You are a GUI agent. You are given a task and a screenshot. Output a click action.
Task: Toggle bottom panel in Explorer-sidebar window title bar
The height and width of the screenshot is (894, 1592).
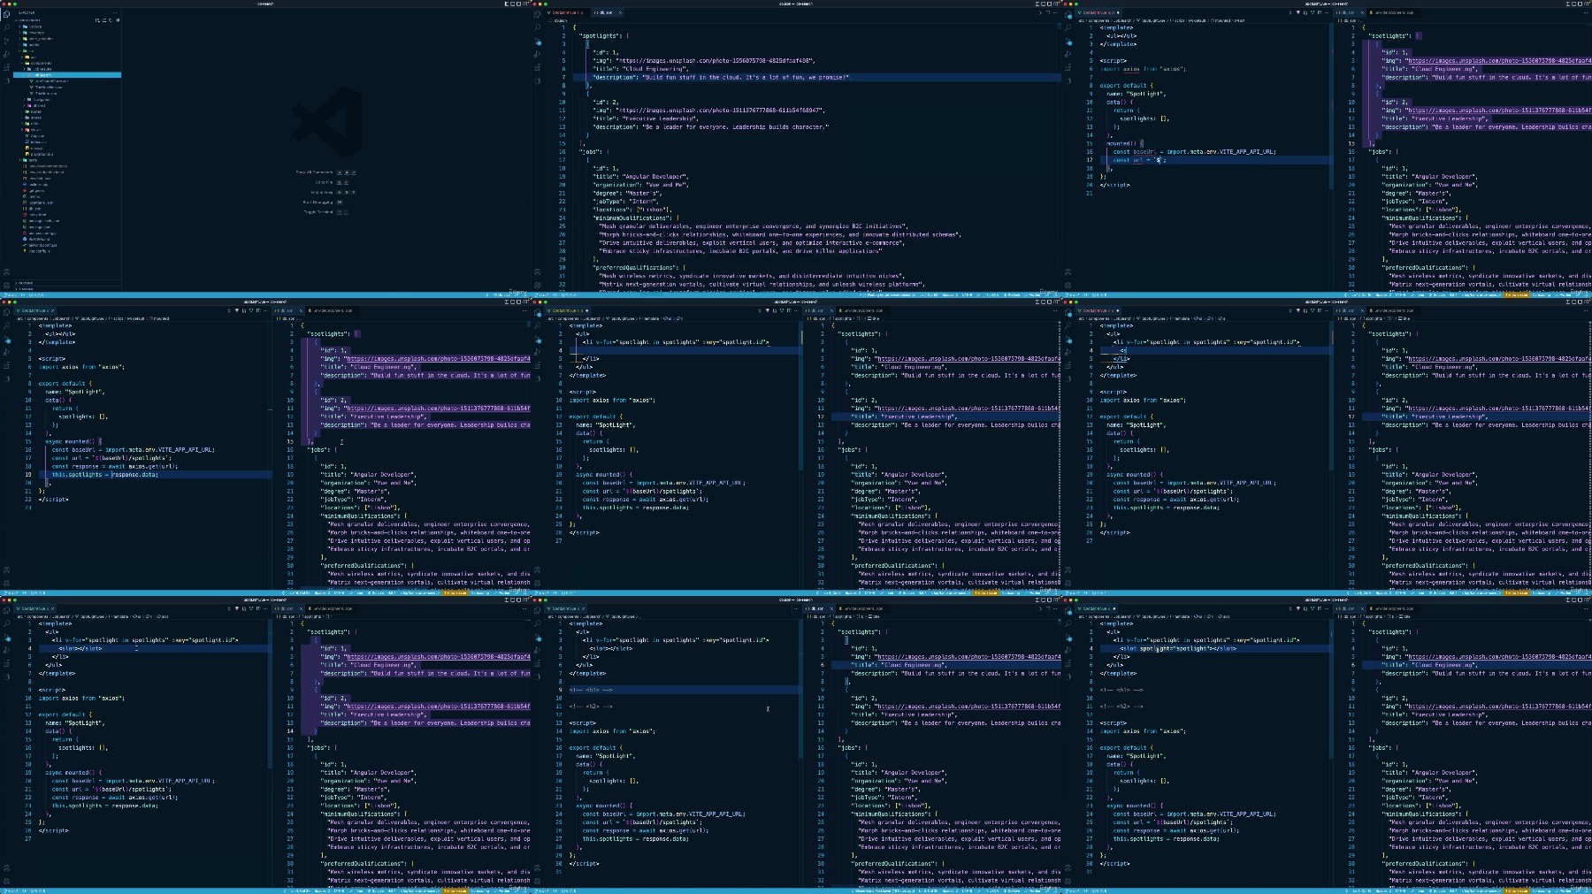(x=513, y=4)
